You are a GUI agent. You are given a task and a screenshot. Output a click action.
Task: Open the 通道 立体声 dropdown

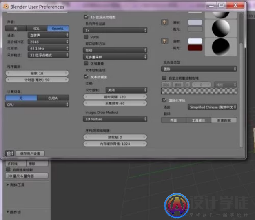[48, 36]
